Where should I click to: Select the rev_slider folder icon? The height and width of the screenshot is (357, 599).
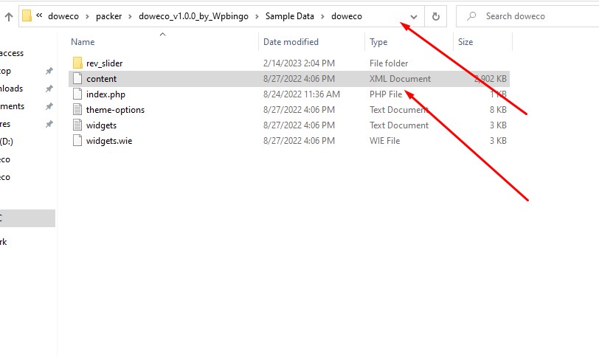[77, 63]
